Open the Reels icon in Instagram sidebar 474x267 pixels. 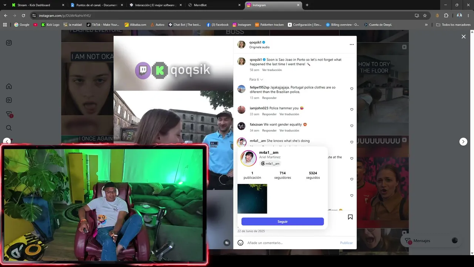9,100
